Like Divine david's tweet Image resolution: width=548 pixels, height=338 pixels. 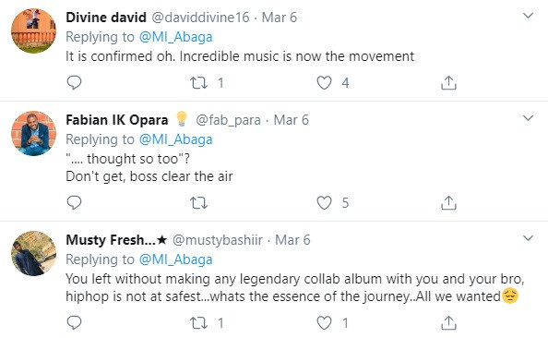324,83
